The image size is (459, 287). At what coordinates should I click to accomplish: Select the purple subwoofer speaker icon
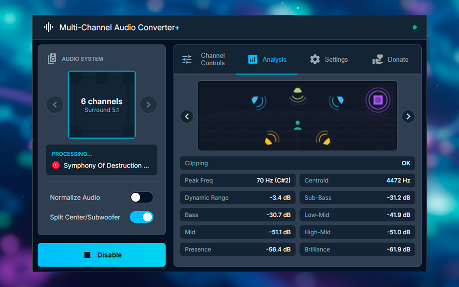tap(378, 100)
